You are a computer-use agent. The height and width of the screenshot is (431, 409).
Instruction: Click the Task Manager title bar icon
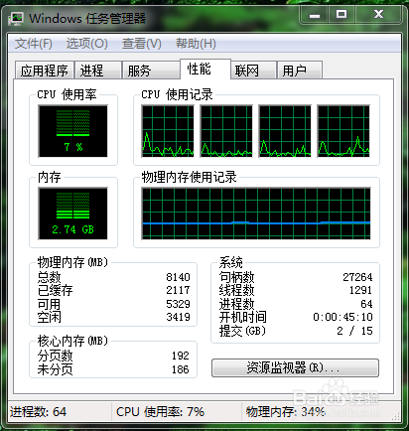tap(16, 18)
